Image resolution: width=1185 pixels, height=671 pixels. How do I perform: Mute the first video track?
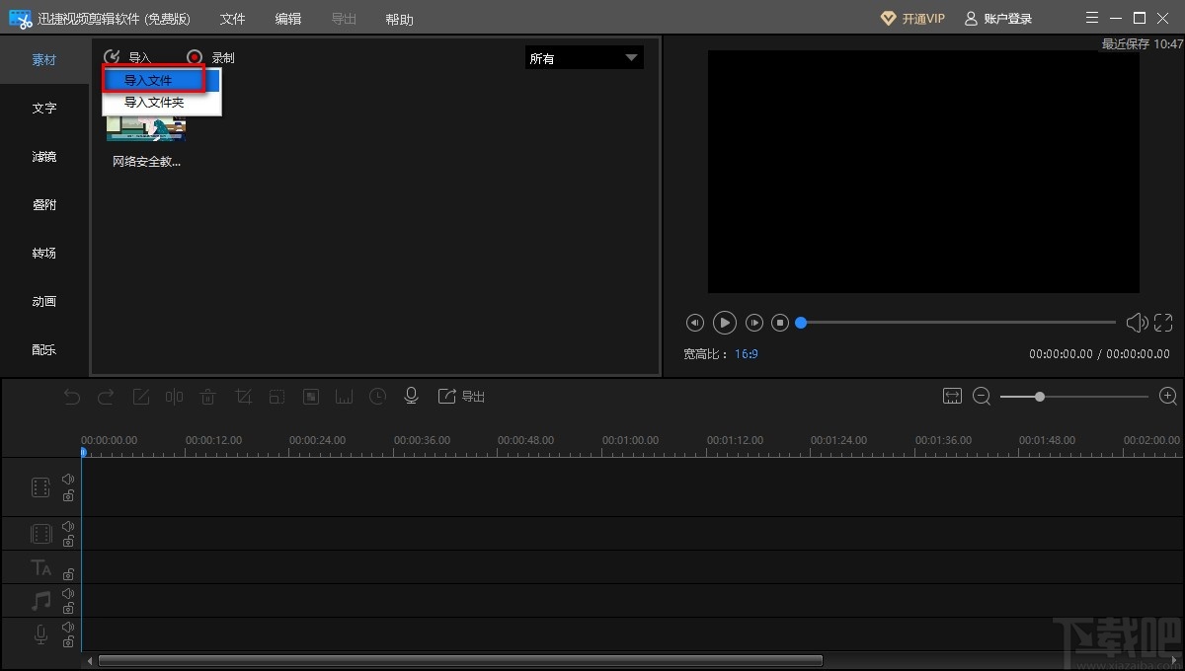pos(68,480)
